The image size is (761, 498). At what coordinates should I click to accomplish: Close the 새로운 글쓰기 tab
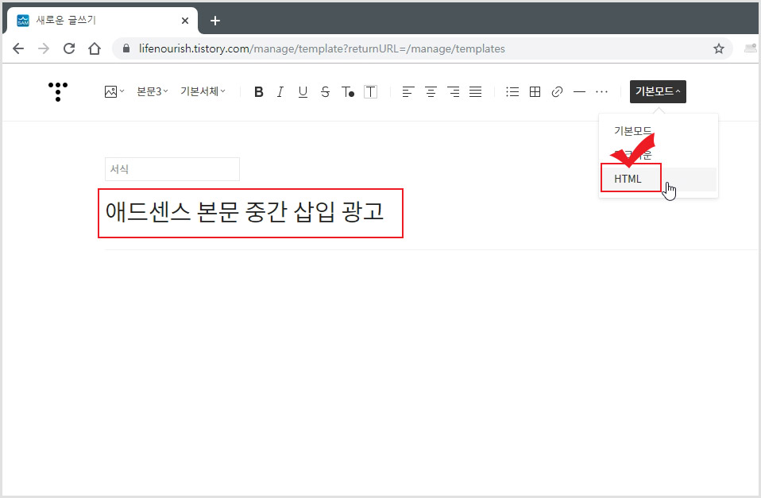pos(185,21)
